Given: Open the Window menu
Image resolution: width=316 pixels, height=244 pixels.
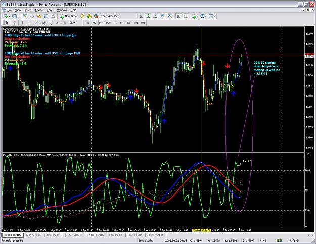Looking at the screenshot, I should click(62, 10).
